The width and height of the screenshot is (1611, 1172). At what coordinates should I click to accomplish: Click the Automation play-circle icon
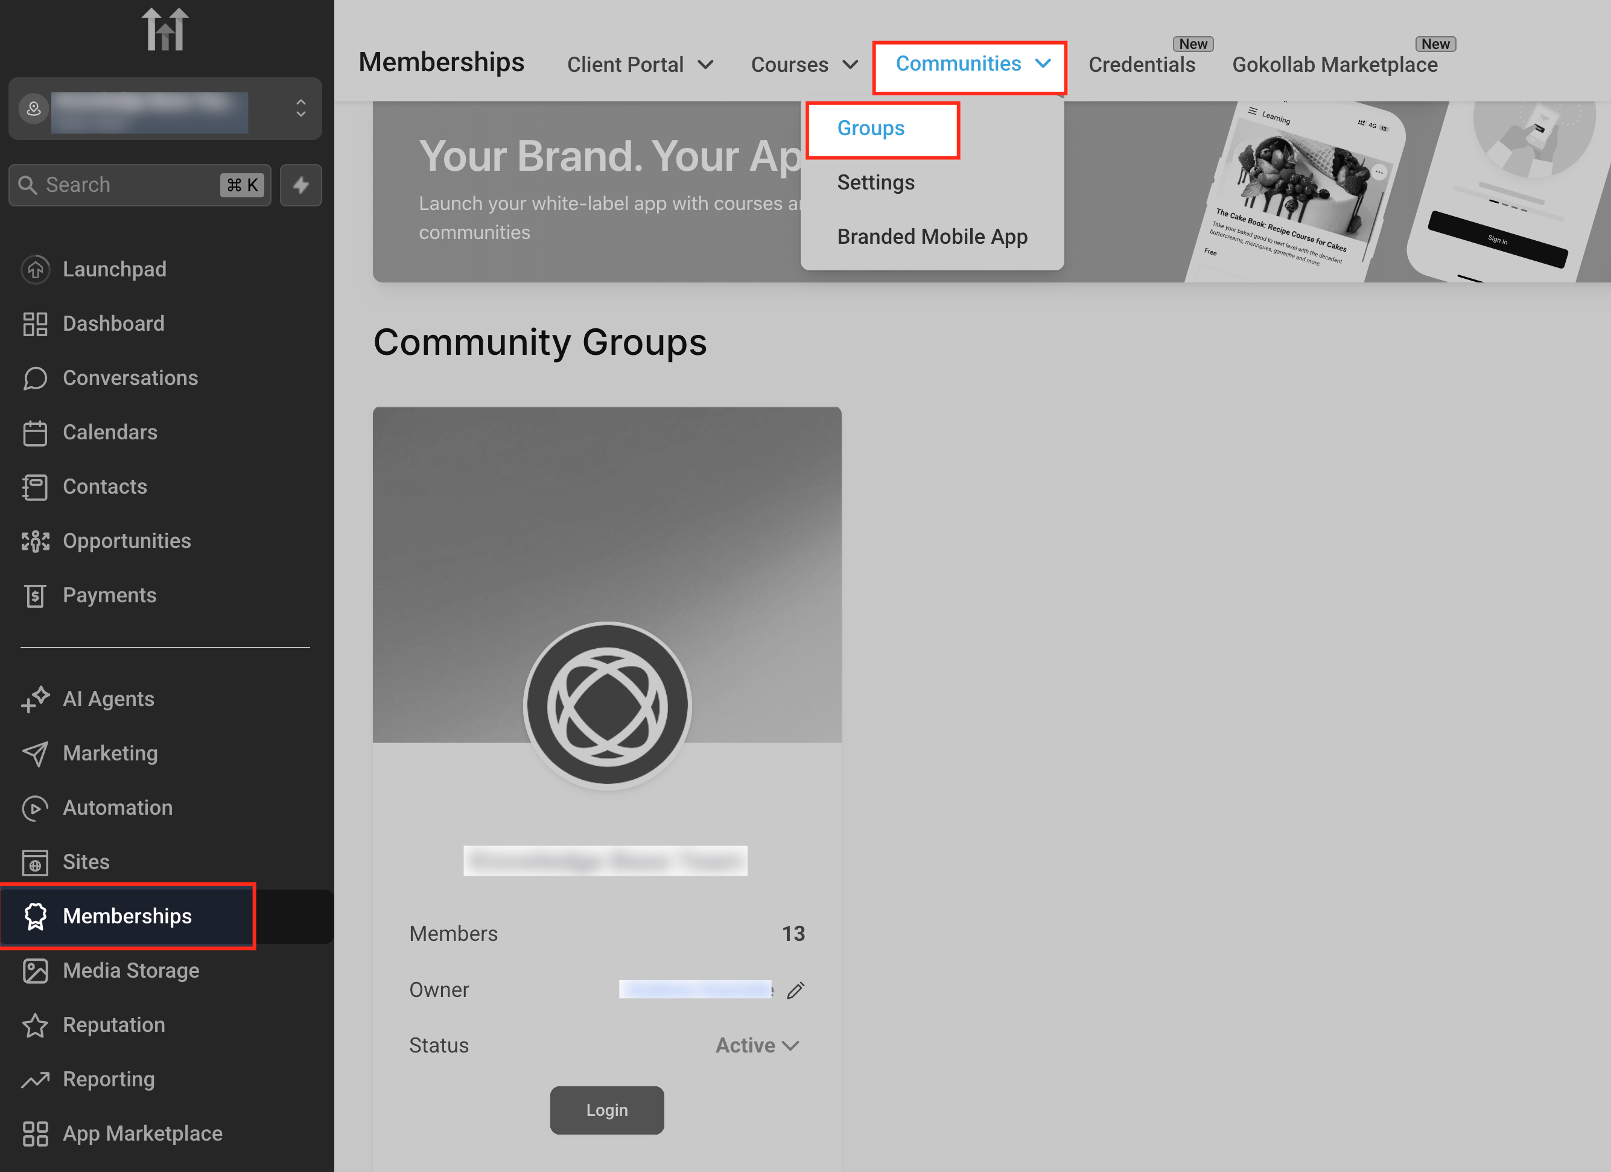[x=35, y=807]
